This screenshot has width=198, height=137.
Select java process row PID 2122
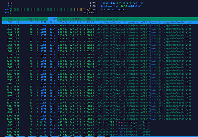click(x=100, y=54)
